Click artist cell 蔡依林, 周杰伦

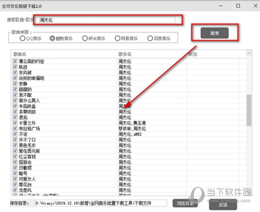click(132, 128)
